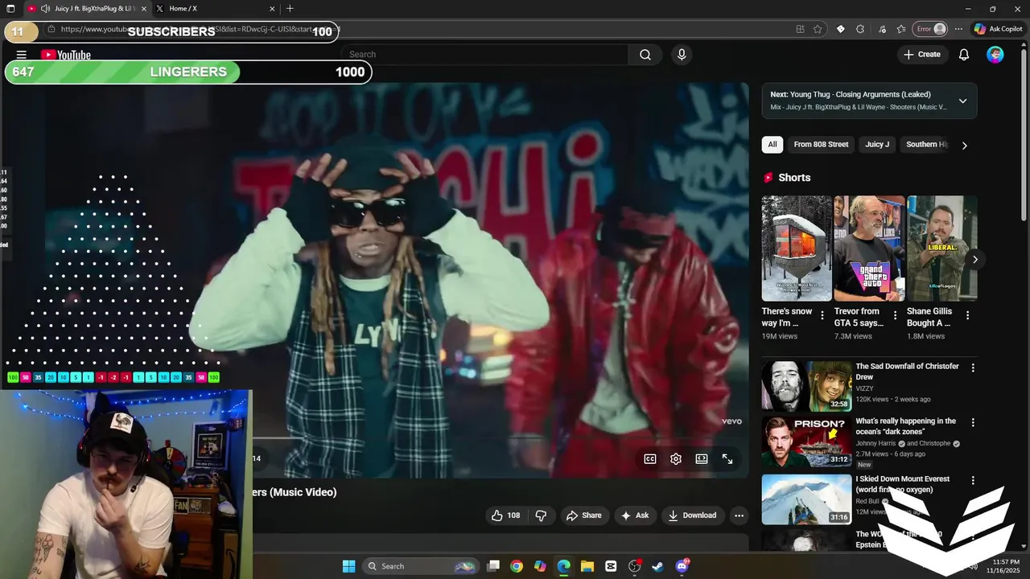This screenshot has height=579, width=1030.
Task: Open video player settings gear
Action: coord(676,458)
